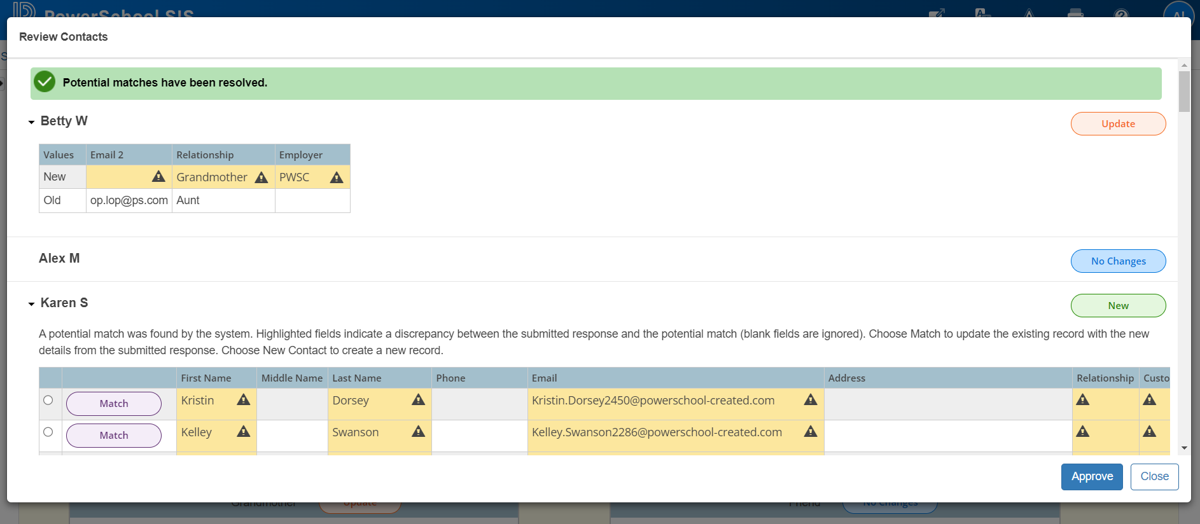Screen dimensions: 1200x524
Task: Click warning icon in PWSC employer cell
Action: pos(337,177)
